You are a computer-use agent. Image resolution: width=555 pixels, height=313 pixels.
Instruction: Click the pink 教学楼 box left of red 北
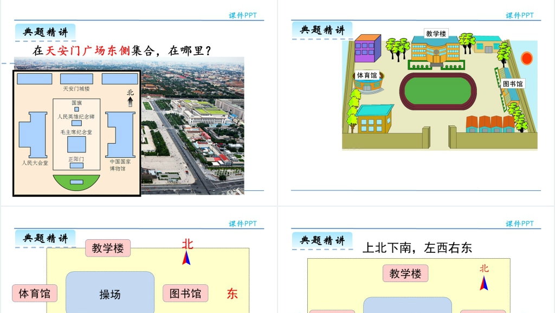(x=107, y=248)
